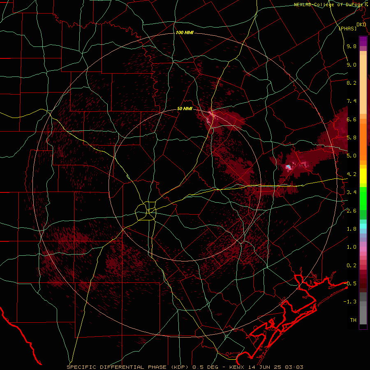This screenshot has height=370, width=370.
Task: Click the 7.4 scale value
Action: click(x=351, y=101)
